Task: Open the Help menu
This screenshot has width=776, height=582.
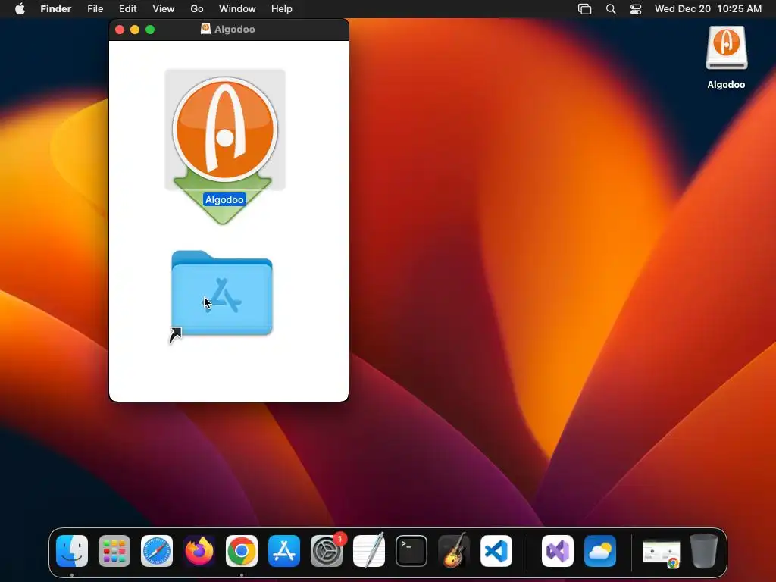Action: (282, 9)
